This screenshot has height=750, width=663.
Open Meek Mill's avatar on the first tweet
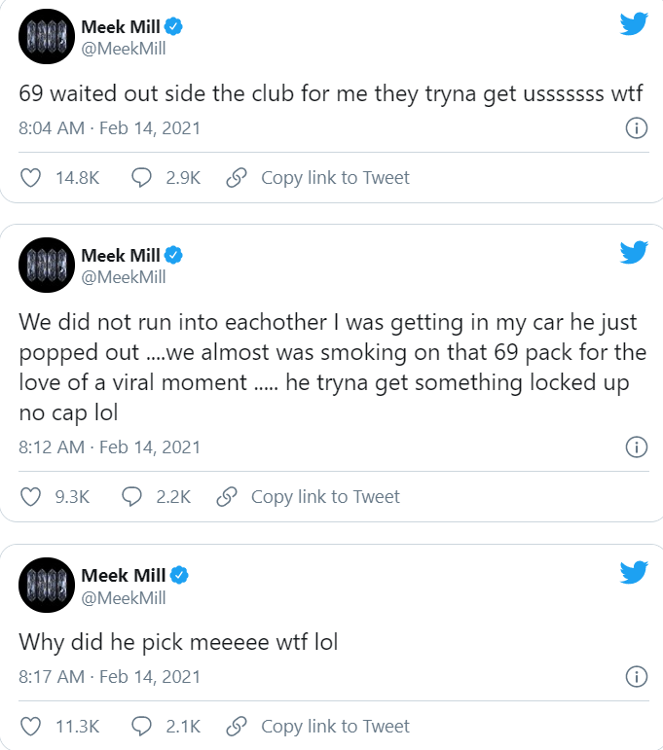(x=47, y=37)
